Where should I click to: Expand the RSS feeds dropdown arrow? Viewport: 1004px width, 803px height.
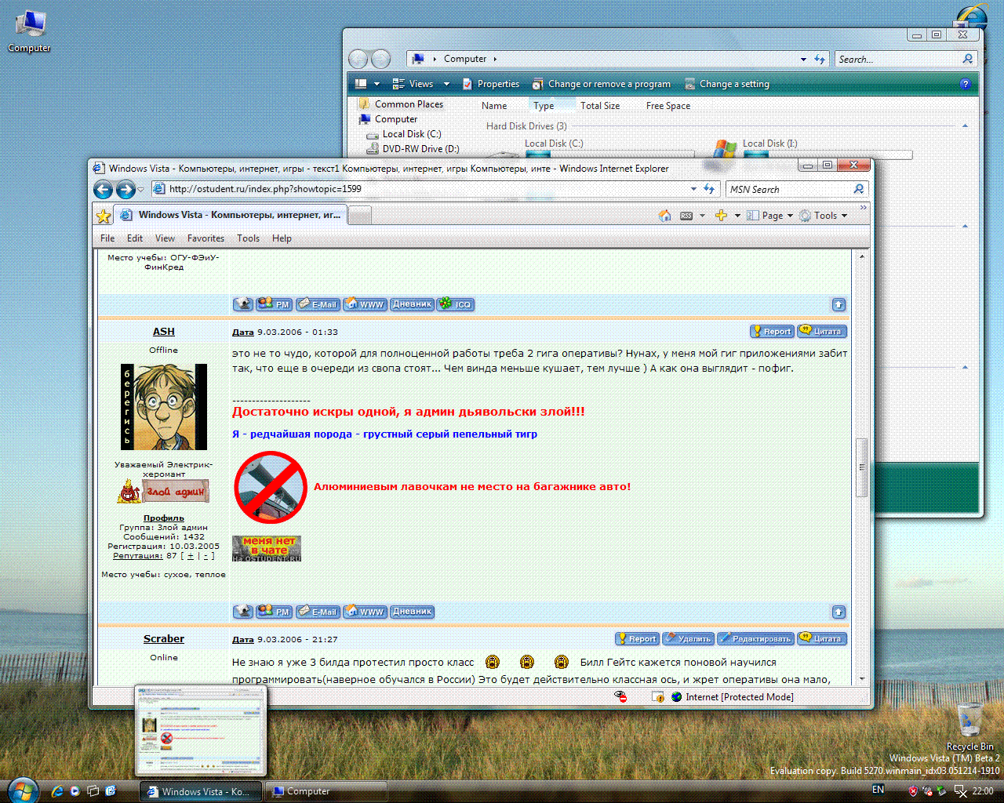(x=702, y=216)
